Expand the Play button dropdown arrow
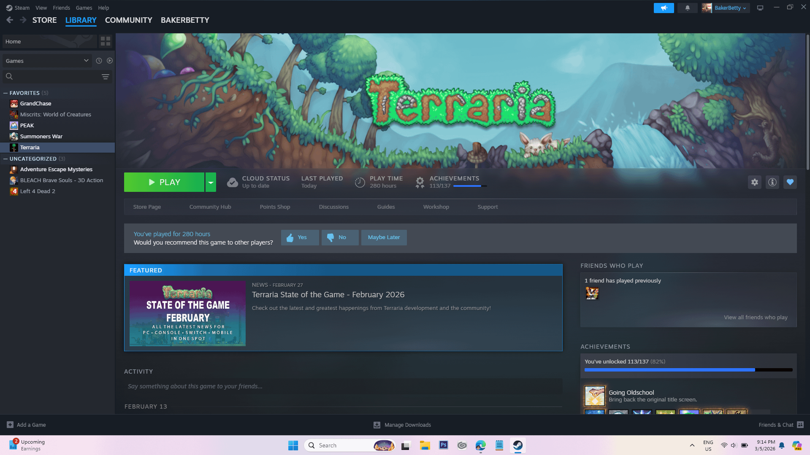Screen dimensions: 810x455 point(211,182)
